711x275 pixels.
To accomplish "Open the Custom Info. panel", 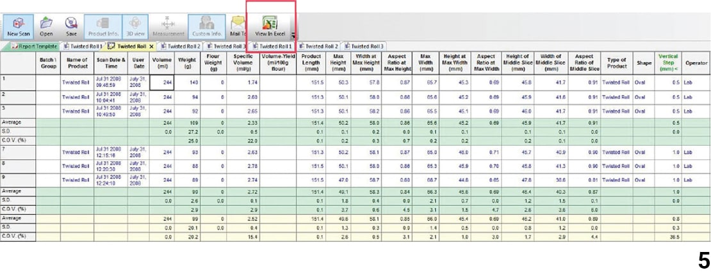I will point(207,24).
